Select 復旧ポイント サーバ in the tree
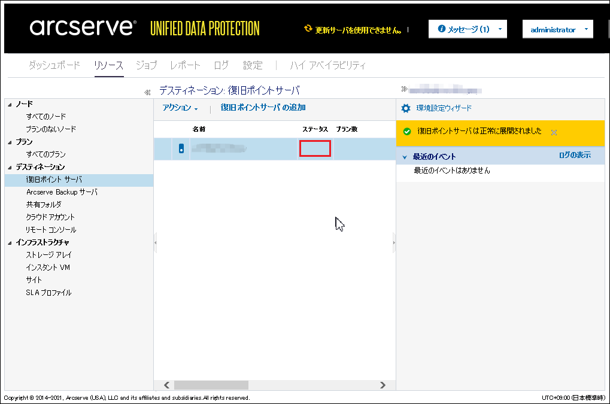 (x=54, y=180)
